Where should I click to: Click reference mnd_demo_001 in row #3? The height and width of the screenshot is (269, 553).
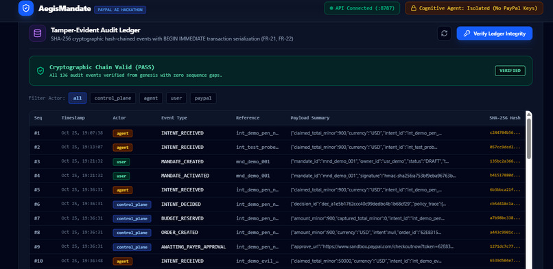253,161
